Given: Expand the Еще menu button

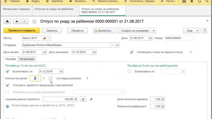Looking at the screenshot, I should tap(191, 31).
